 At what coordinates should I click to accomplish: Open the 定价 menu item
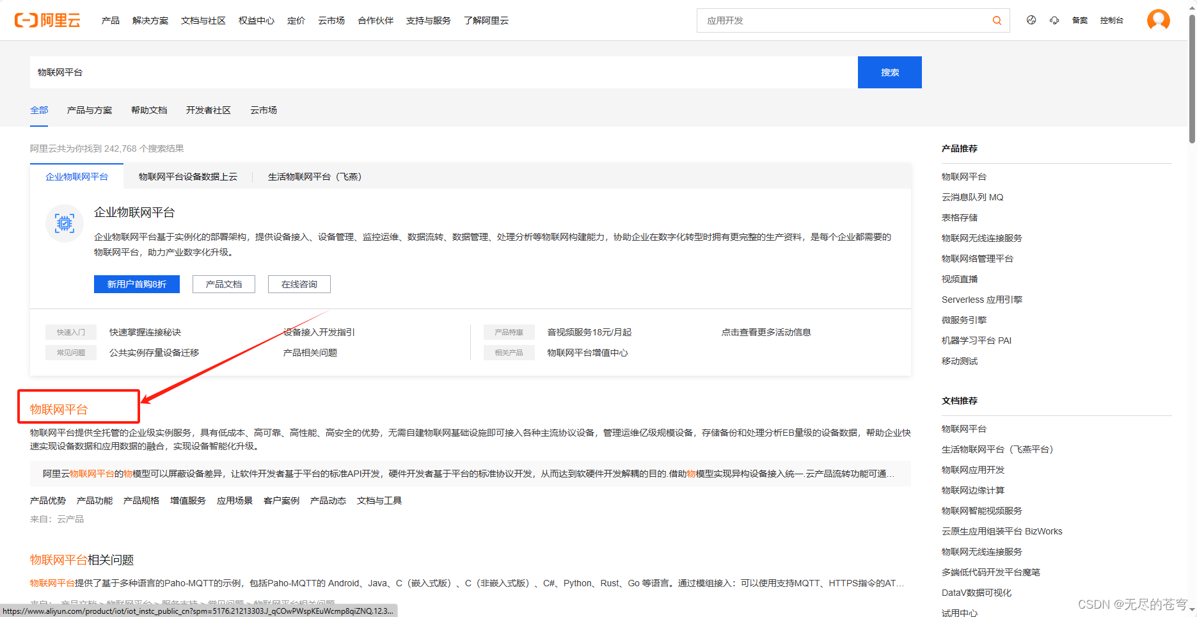(x=296, y=20)
